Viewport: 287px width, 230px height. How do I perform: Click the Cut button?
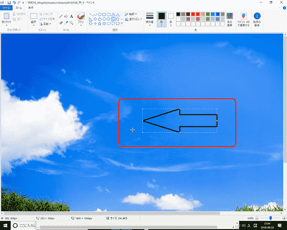click(x=19, y=14)
